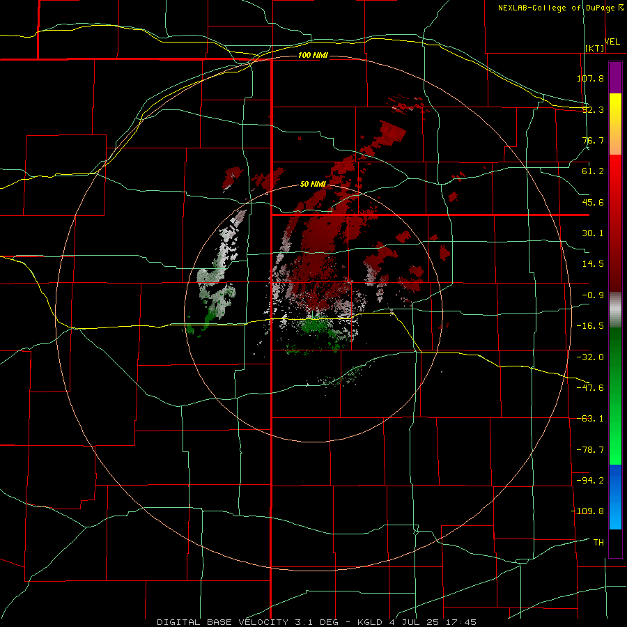Image resolution: width=627 pixels, height=627 pixels.
Task: Click the -63.1 velocity scale value
Action: tap(590, 419)
